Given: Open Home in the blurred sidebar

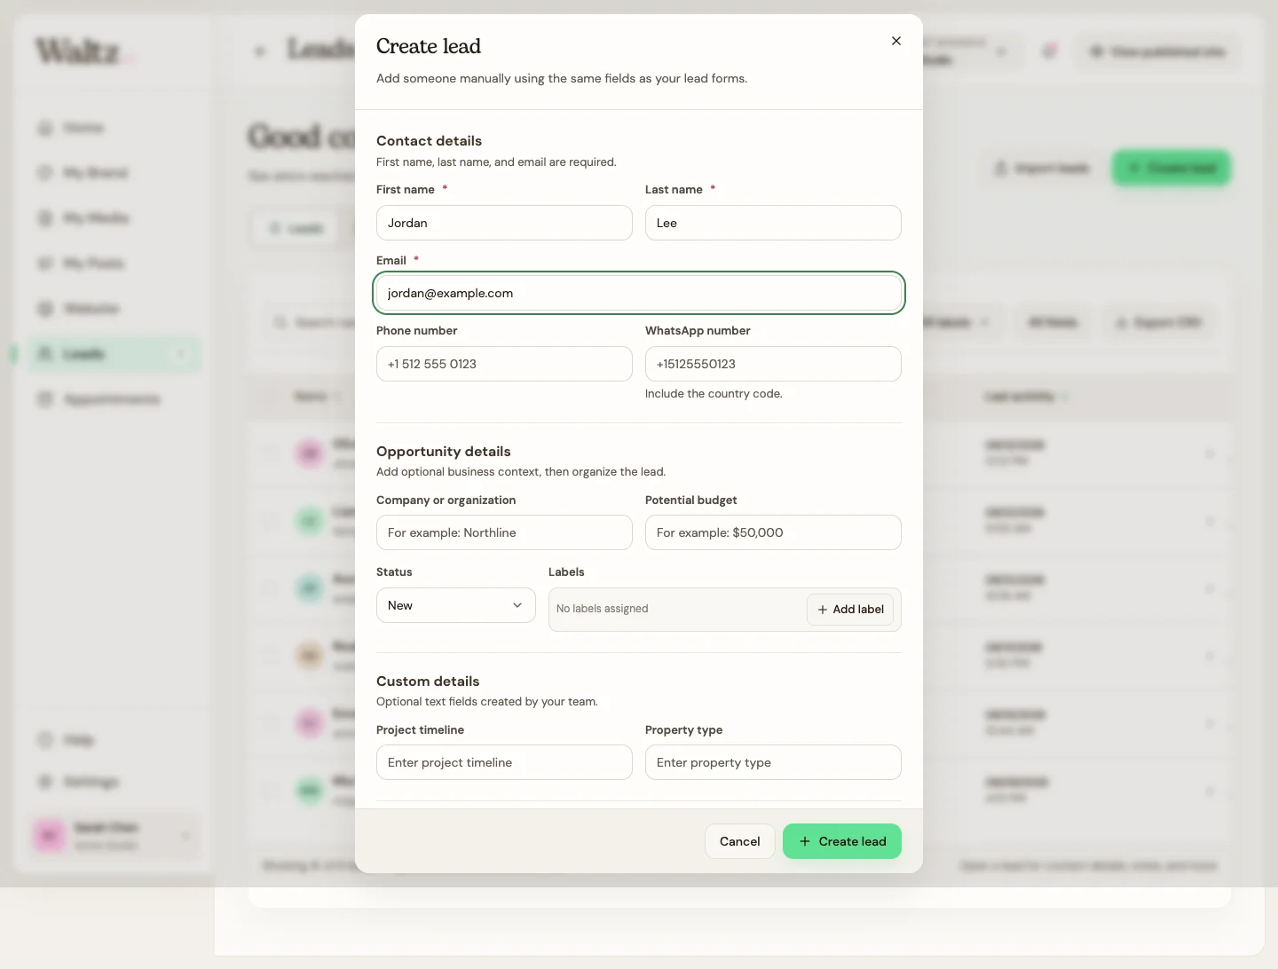Looking at the screenshot, I should click(x=114, y=128).
